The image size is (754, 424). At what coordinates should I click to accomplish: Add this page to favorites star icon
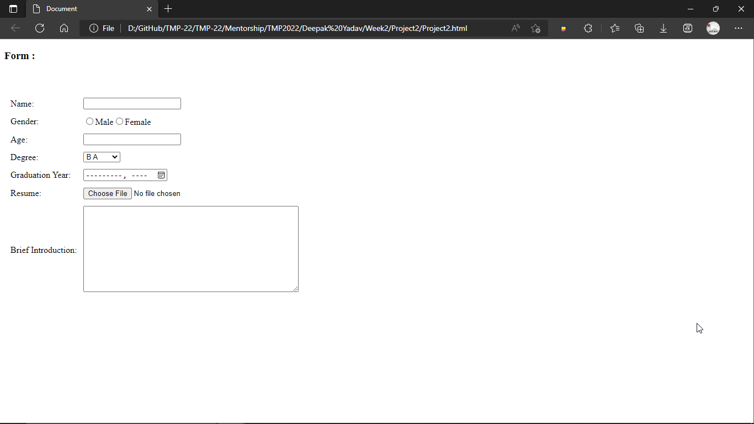(535, 28)
